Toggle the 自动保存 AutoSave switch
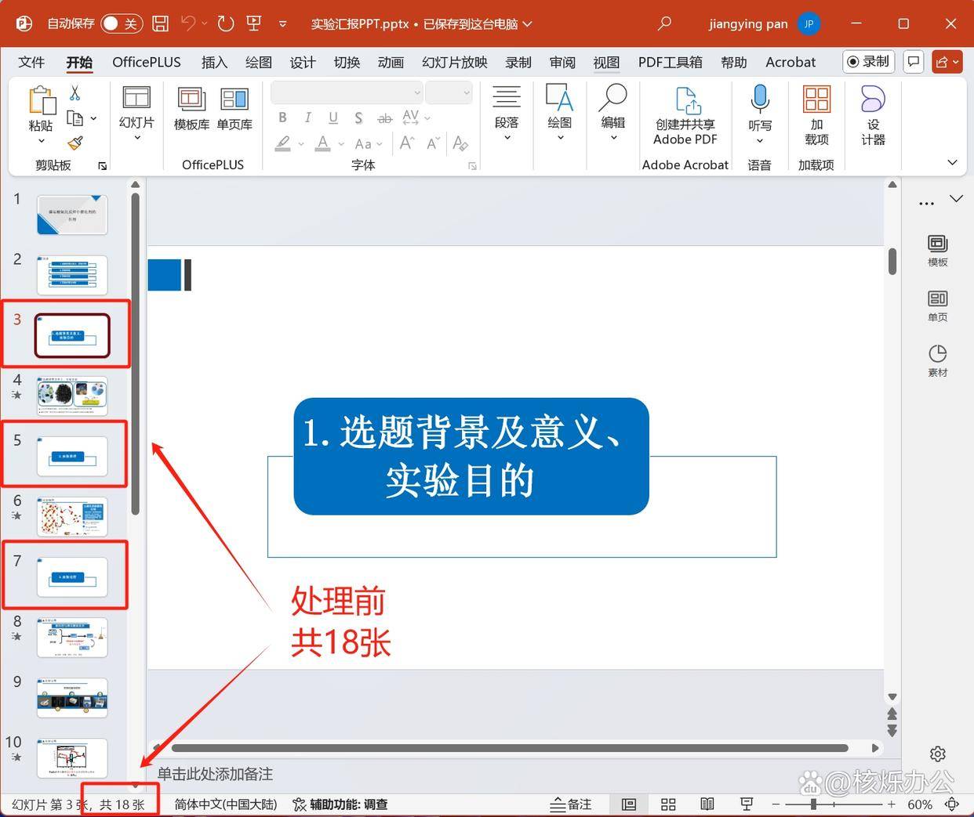Image resolution: width=974 pixels, height=817 pixels. pos(121,23)
